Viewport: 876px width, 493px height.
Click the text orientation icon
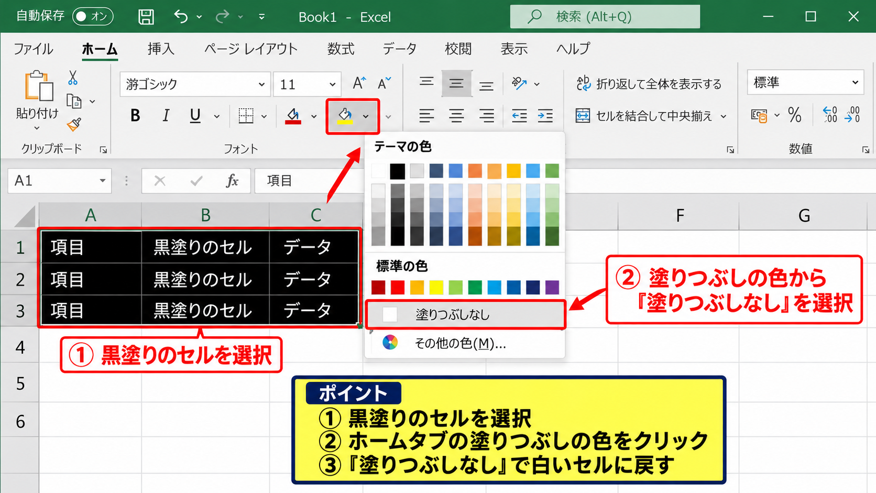click(519, 83)
